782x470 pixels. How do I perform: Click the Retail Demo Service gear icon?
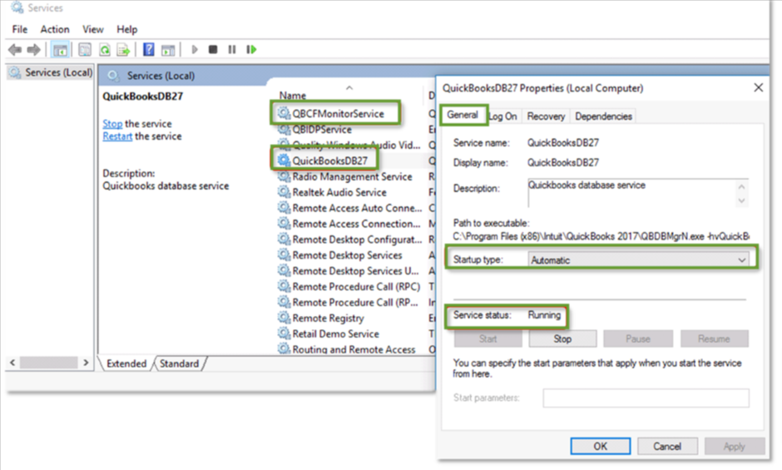[284, 334]
